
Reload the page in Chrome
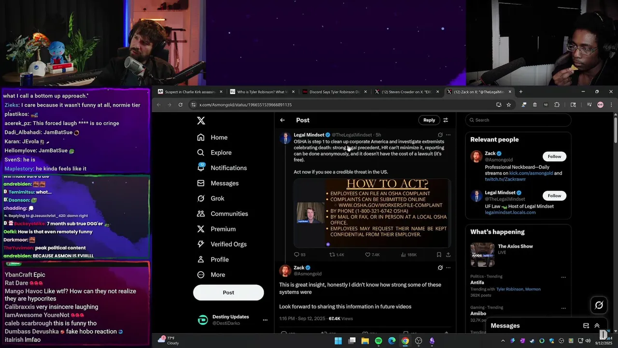tap(181, 105)
